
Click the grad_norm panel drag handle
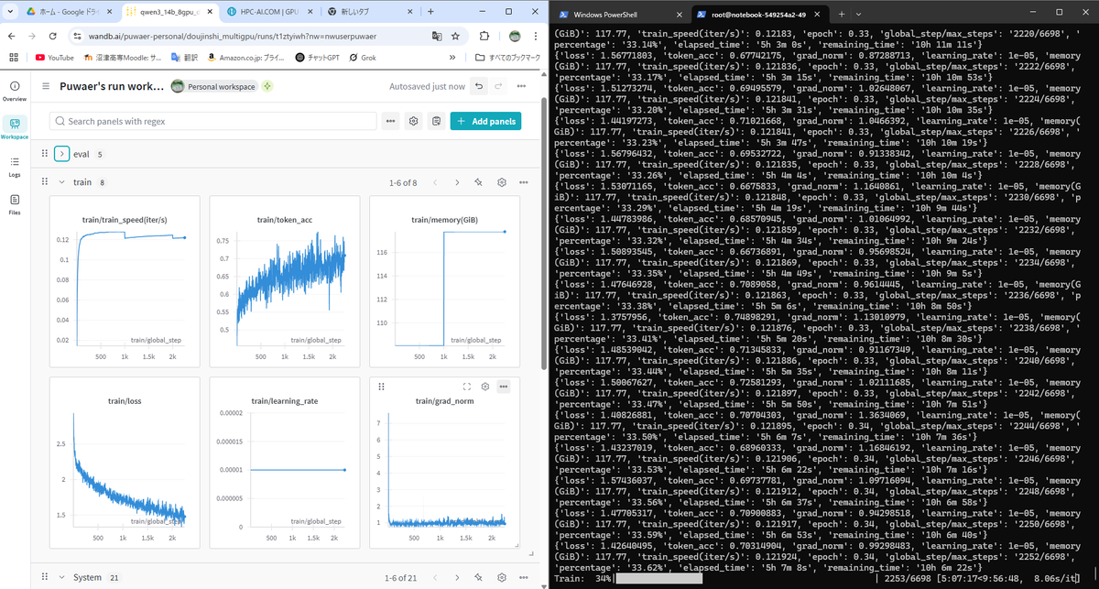pos(381,387)
